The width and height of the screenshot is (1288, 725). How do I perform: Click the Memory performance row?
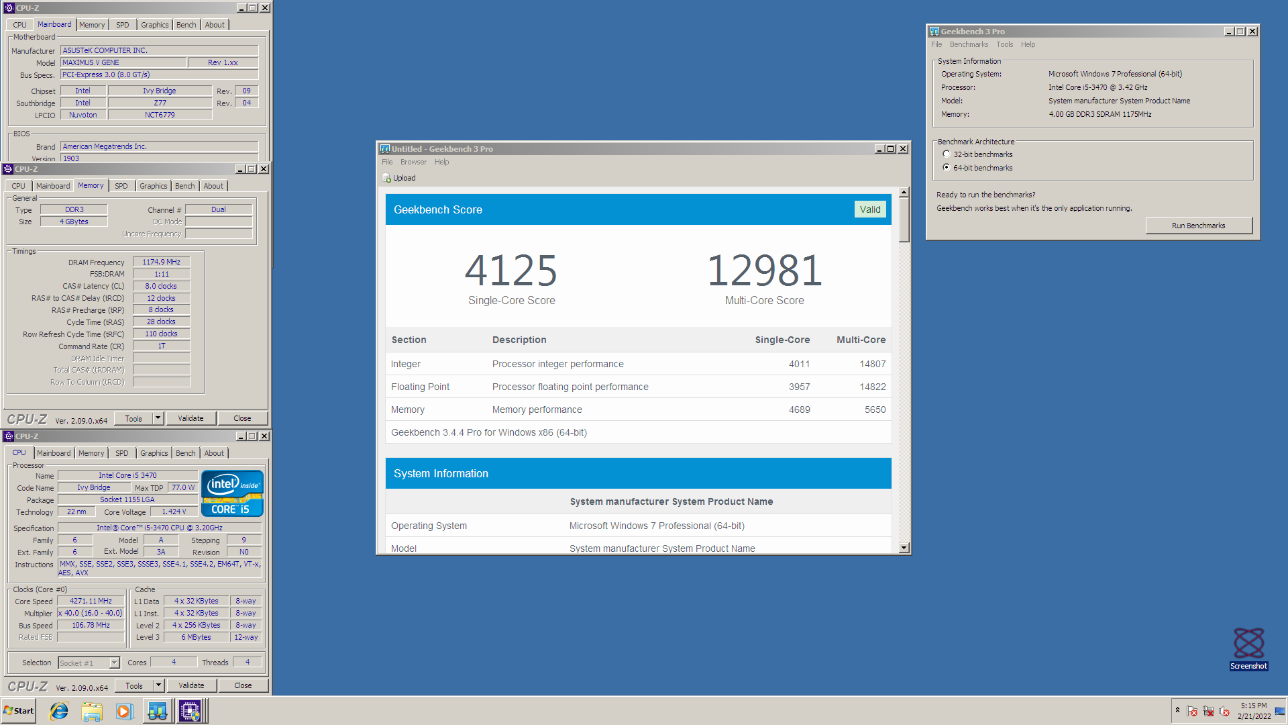click(x=638, y=409)
